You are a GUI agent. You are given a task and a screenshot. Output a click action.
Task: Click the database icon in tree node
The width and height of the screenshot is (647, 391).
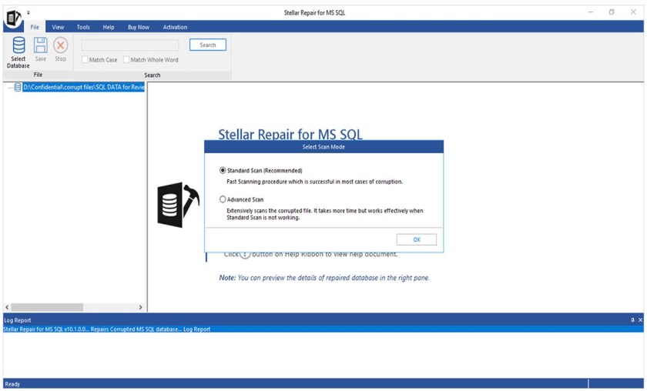pyautogui.click(x=18, y=87)
